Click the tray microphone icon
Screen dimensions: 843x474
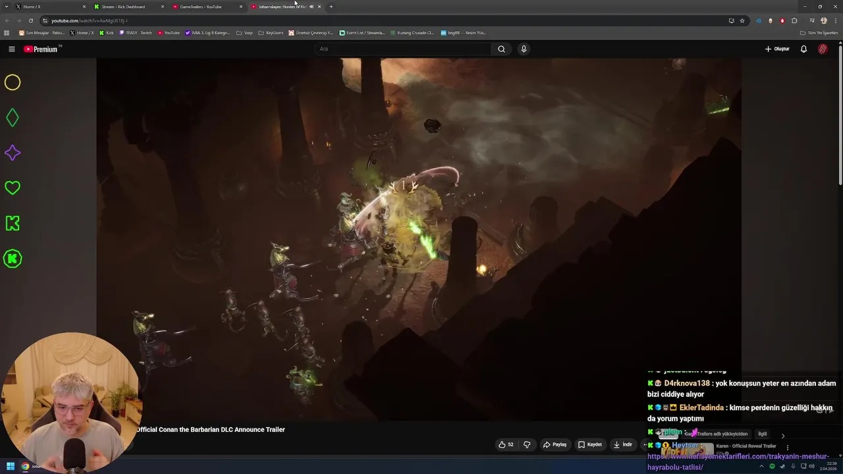click(x=793, y=466)
